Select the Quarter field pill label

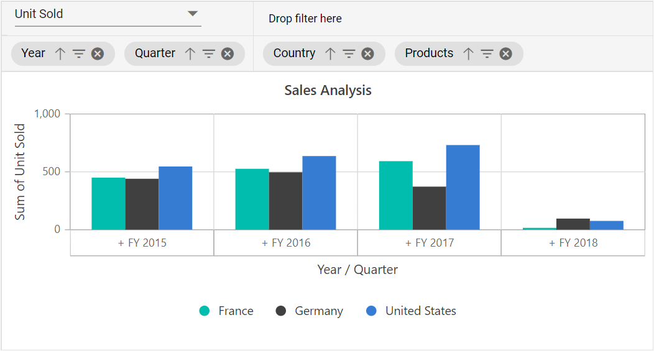[x=155, y=53]
